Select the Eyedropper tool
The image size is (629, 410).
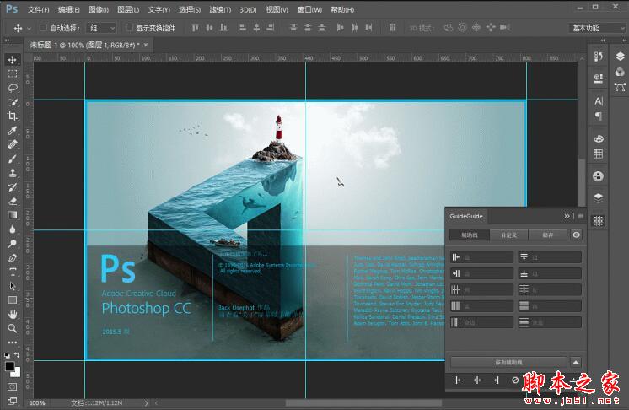pos(13,131)
